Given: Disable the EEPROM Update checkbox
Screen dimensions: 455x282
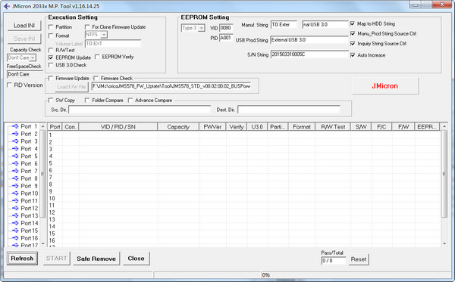Looking at the screenshot, I should pyautogui.click(x=51, y=57).
